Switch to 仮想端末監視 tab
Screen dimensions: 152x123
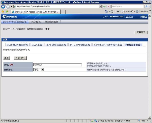coord(52,22)
